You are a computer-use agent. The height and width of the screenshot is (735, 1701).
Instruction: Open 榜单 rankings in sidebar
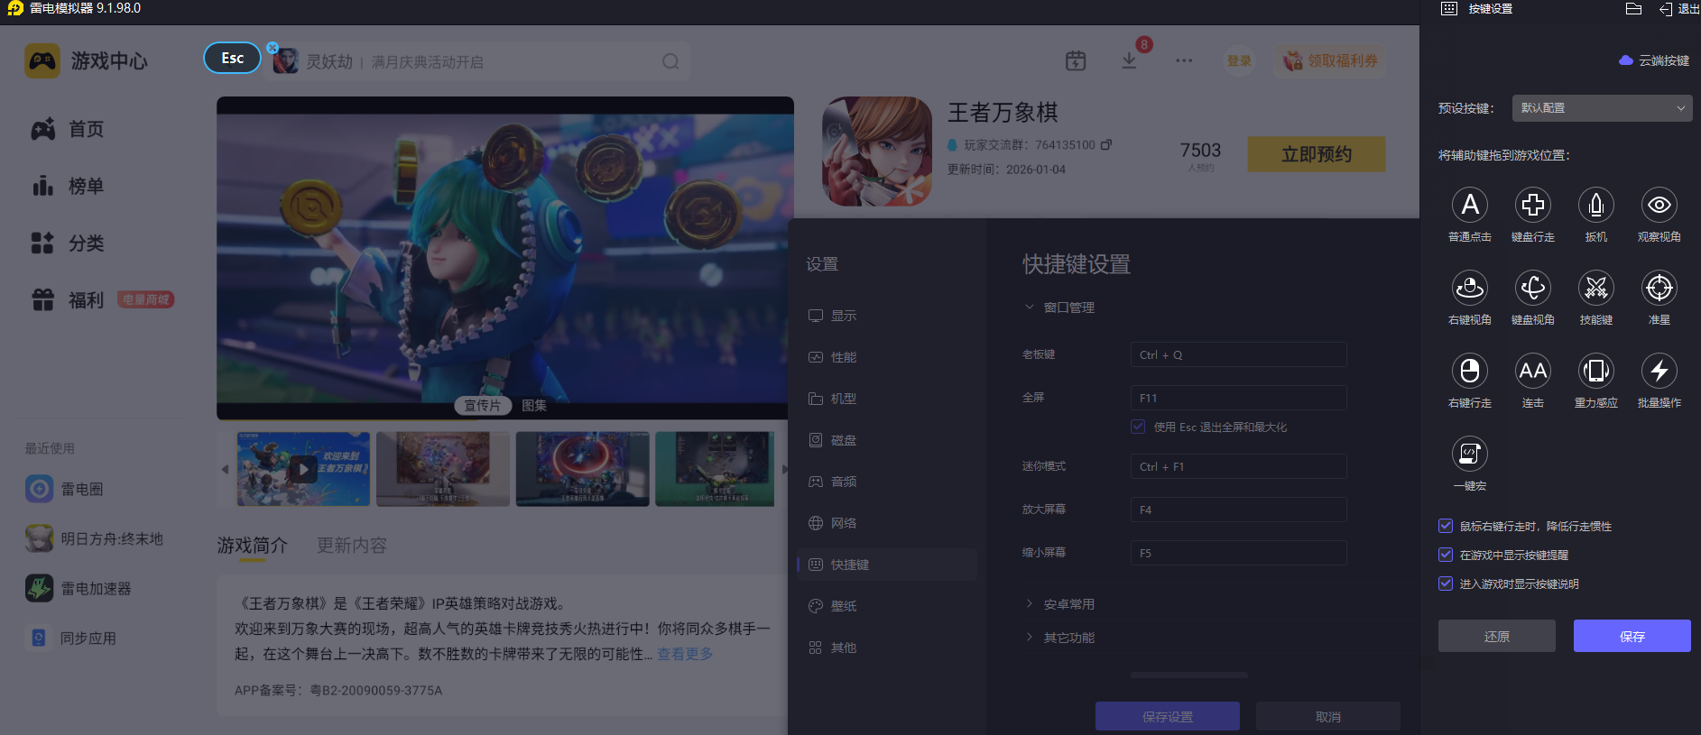click(x=68, y=186)
